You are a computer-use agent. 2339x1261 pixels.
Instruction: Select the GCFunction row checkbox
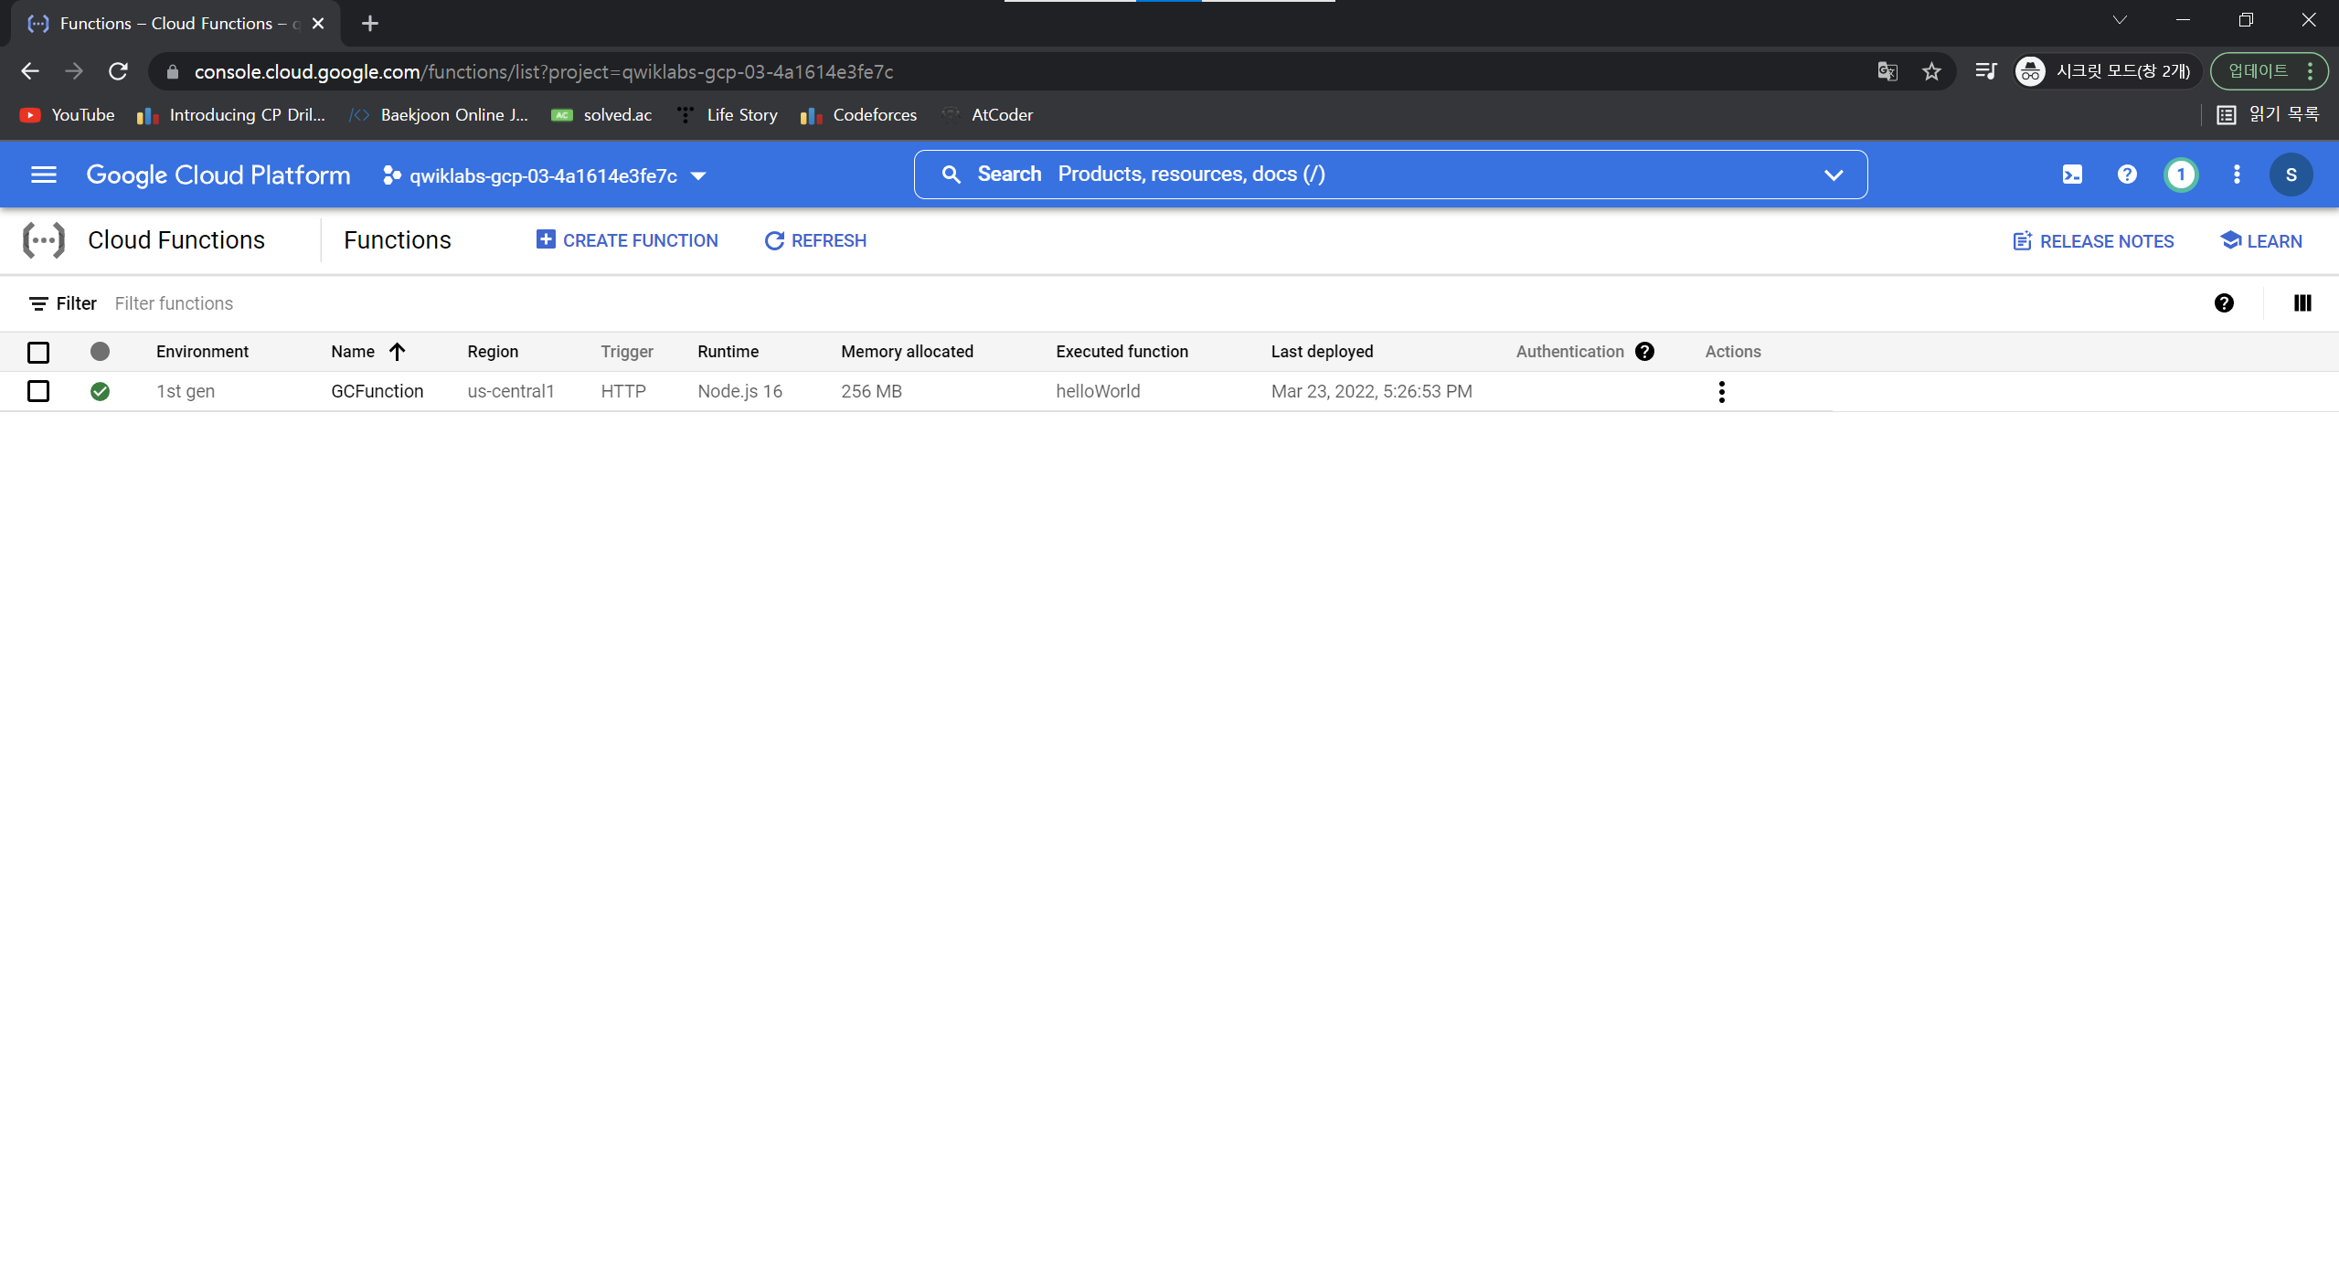(38, 391)
